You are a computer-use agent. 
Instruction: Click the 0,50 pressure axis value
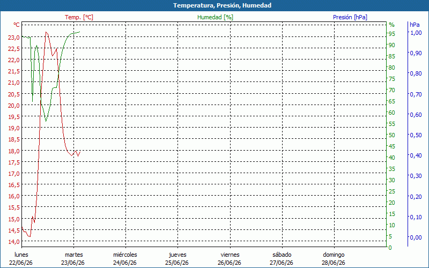coord(416,135)
